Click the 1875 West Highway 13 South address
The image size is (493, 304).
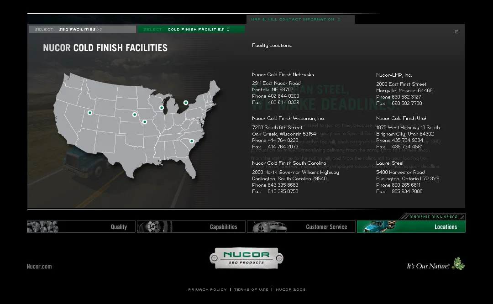pos(408,127)
